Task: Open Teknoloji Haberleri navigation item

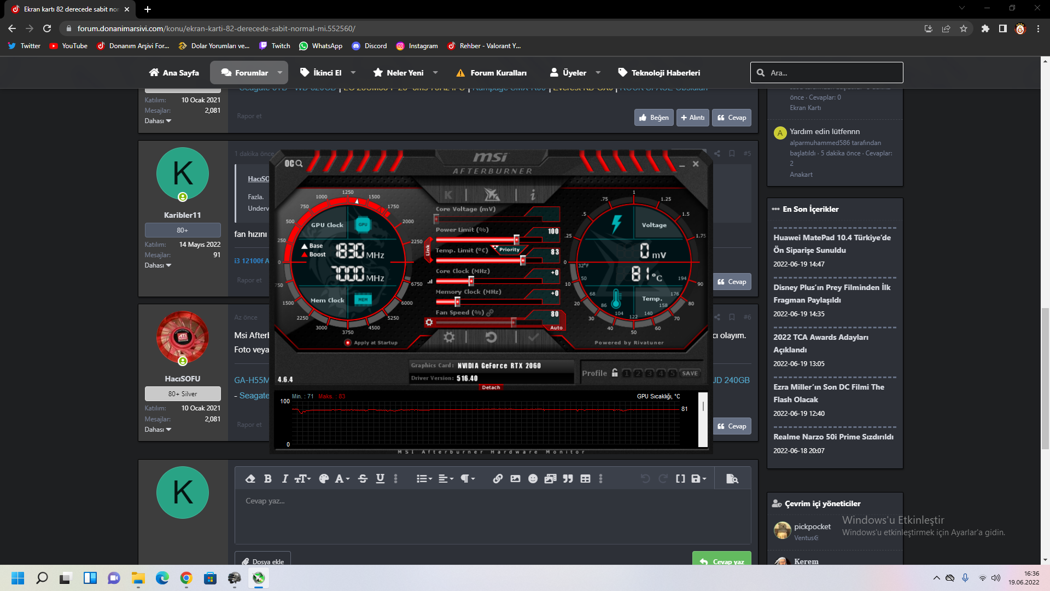Action: [x=659, y=73]
